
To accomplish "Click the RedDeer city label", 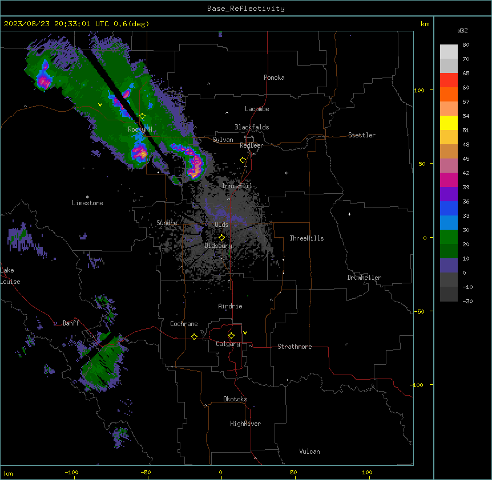I will [251, 145].
